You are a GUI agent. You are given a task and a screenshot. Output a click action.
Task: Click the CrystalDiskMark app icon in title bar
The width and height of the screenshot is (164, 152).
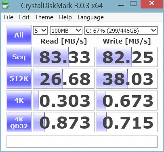(x=5, y=5)
